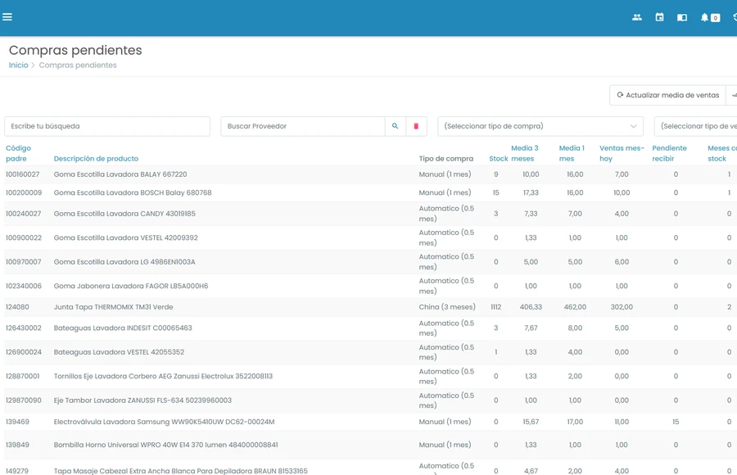Sort by Media 3 meses column

point(525,153)
